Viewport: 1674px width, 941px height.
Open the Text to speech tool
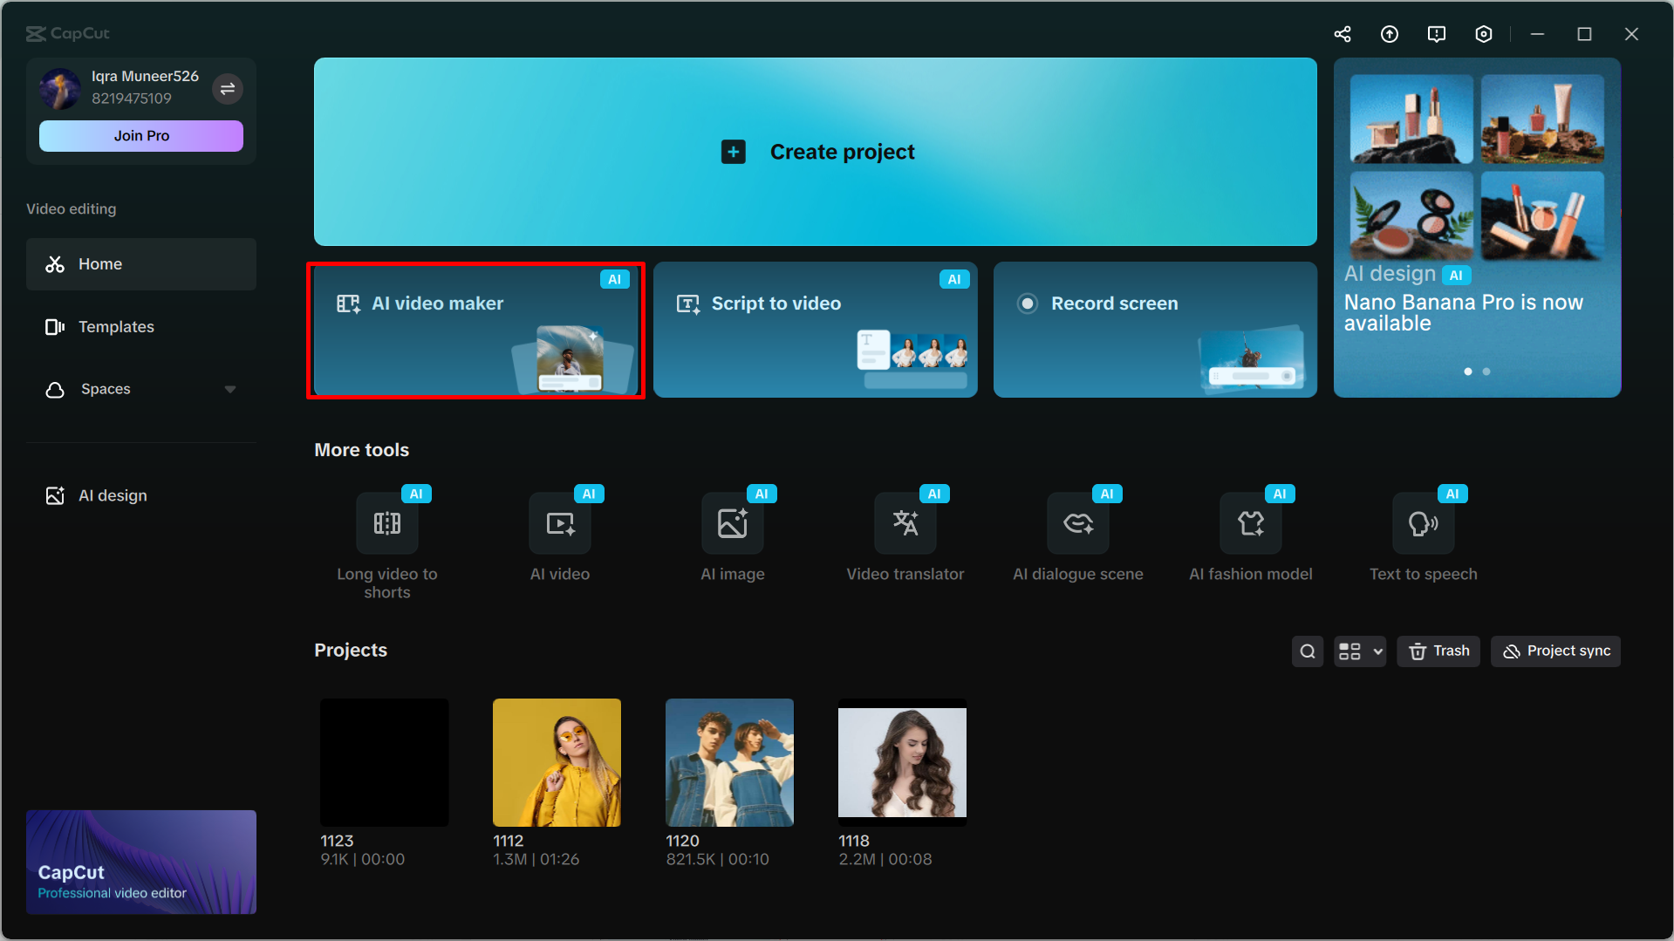[1423, 523]
